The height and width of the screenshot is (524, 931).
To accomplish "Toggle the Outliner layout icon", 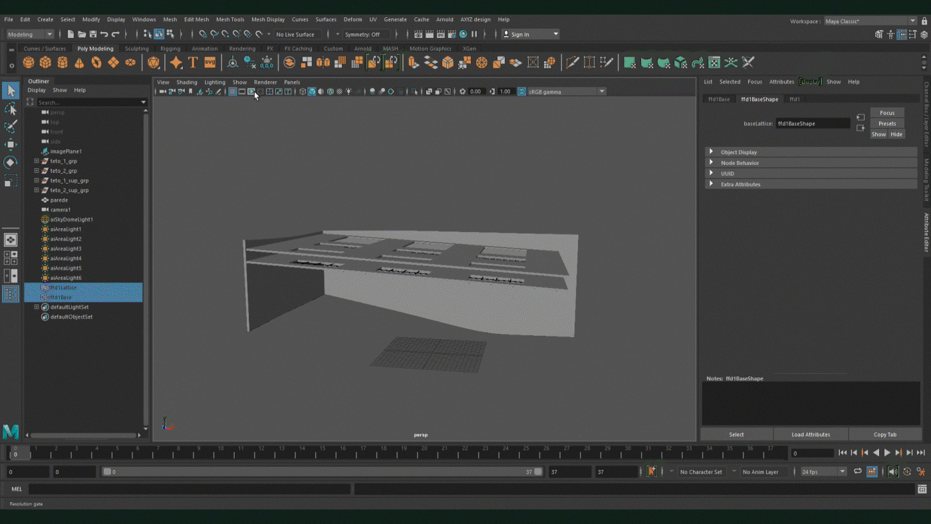I will click(11, 294).
